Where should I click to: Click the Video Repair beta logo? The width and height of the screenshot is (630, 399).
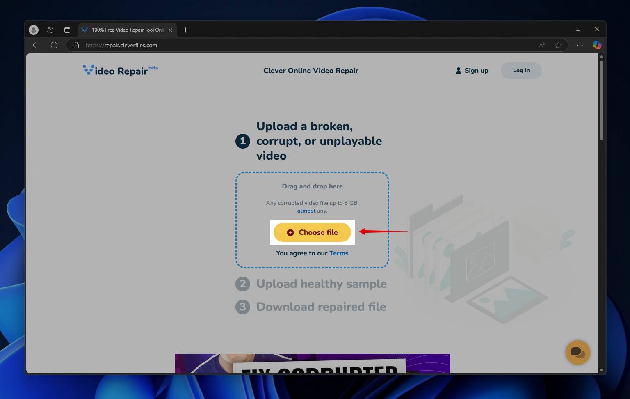(120, 70)
